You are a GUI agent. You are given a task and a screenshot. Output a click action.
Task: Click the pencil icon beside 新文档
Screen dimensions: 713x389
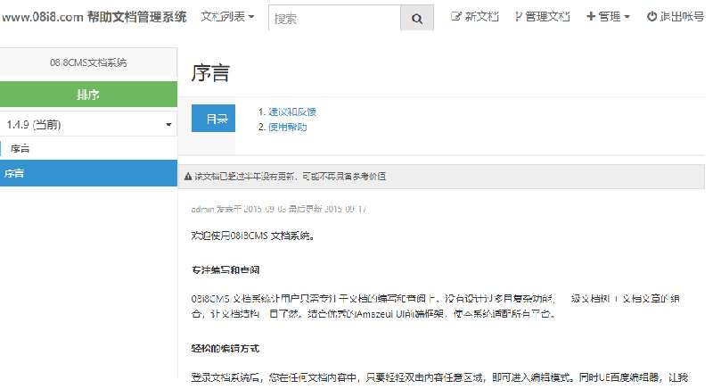pyautogui.click(x=455, y=16)
